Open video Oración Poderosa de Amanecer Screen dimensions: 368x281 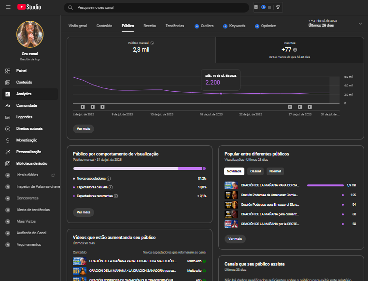tap(269, 195)
